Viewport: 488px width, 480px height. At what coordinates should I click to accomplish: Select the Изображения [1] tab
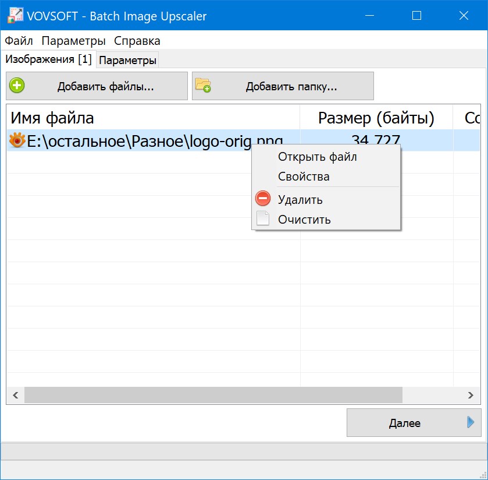tap(48, 59)
